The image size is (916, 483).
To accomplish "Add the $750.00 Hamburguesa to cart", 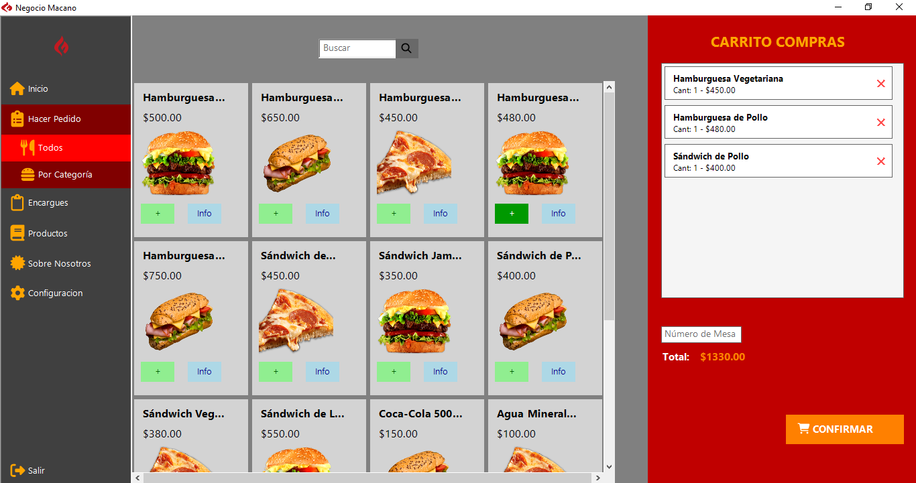I will pos(158,372).
